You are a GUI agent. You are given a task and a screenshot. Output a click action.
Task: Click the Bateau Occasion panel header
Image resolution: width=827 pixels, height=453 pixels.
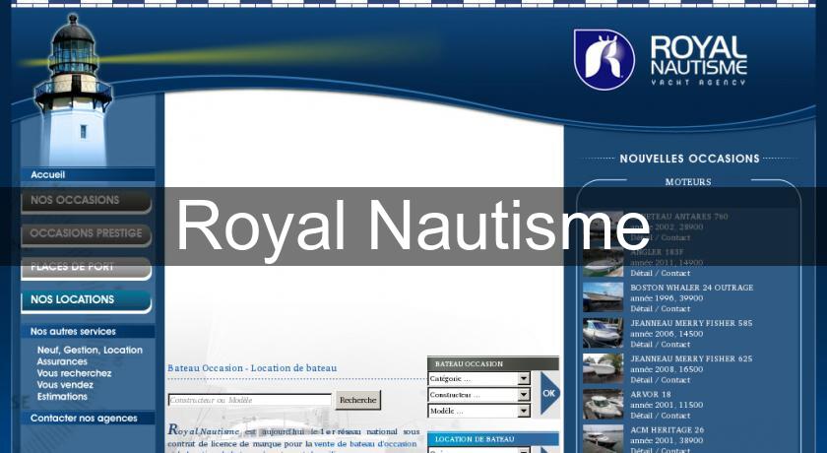(x=492, y=363)
